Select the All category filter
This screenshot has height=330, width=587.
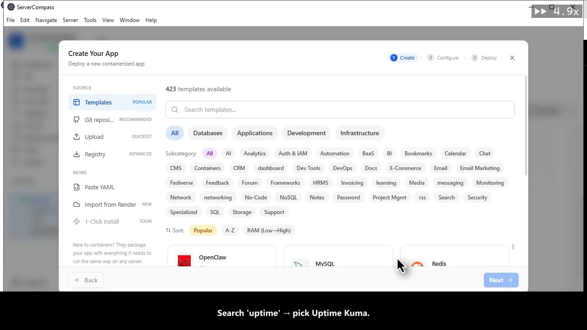tap(175, 133)
